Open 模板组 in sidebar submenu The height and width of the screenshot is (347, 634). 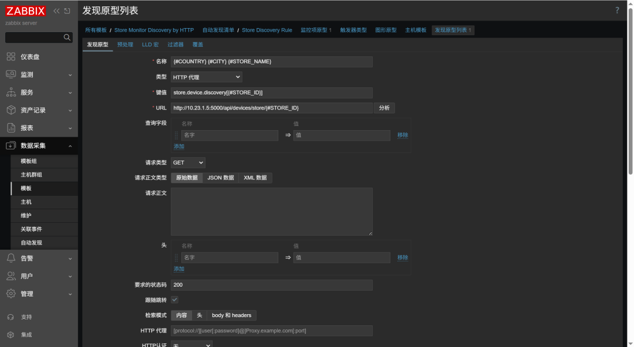45,161
